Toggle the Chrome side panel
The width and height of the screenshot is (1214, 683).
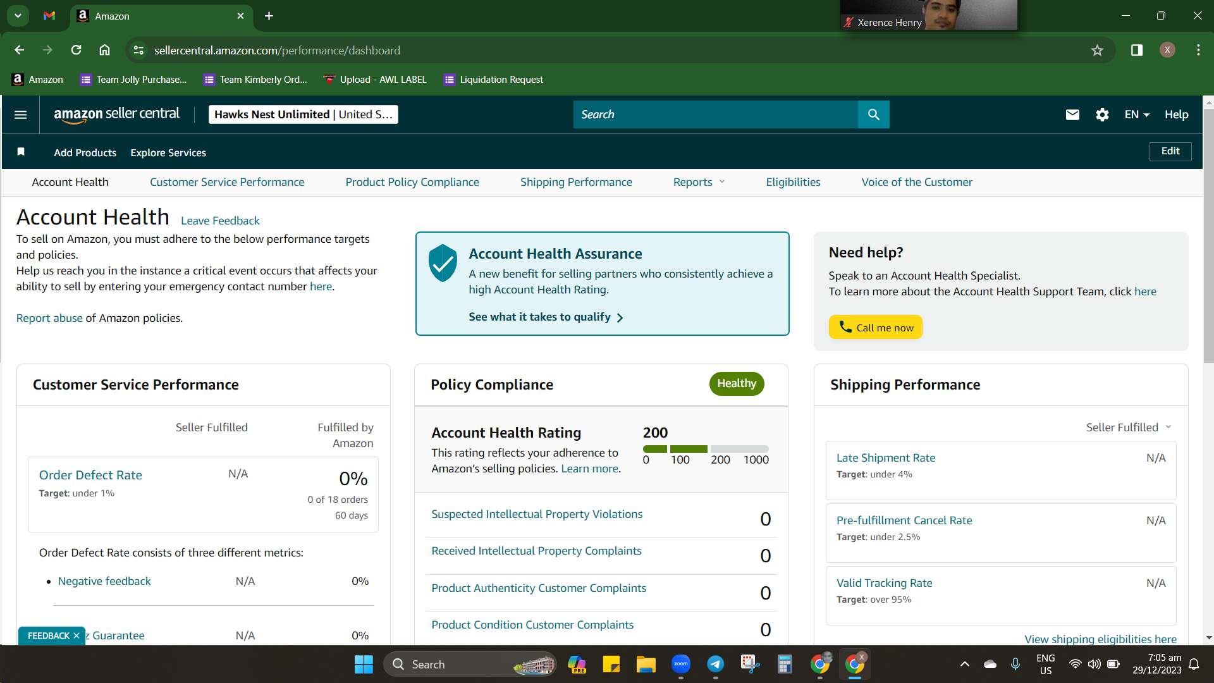[1137, 50]
